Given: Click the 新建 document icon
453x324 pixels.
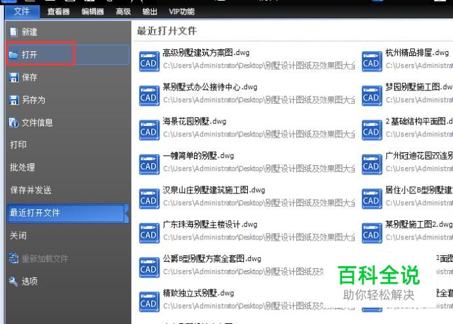Looking at the screenshot, I should click(x=14, y=31).
